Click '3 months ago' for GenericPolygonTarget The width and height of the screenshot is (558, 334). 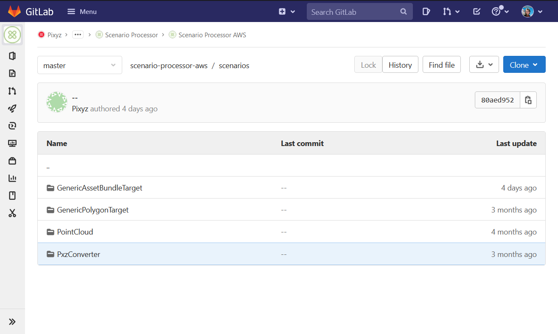tap(514, 210)
